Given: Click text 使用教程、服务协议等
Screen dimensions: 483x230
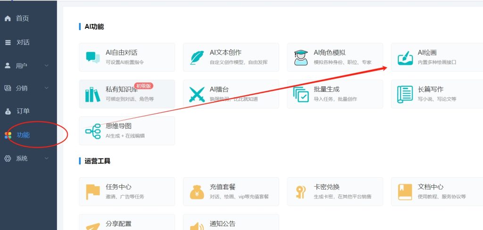Looking at the screenshot, I should click(441, 197).
